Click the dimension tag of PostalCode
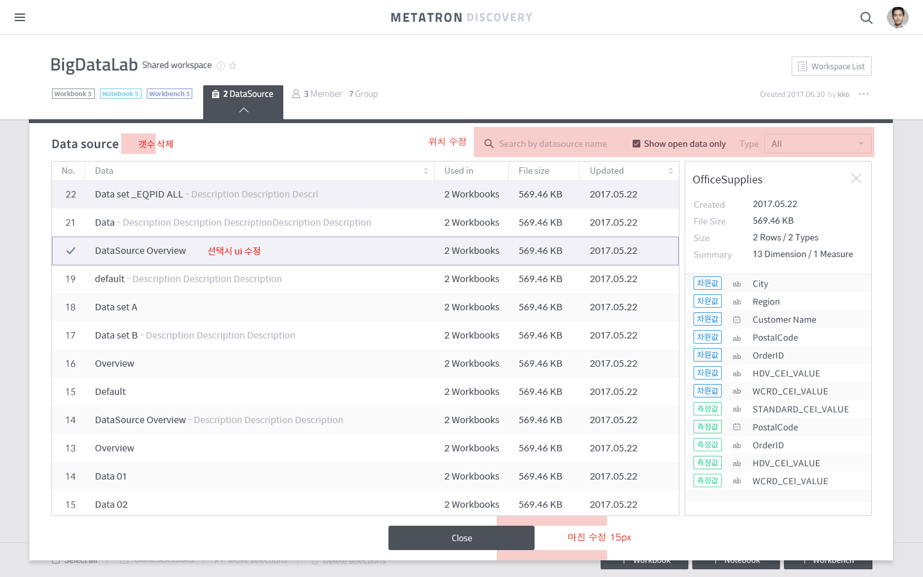 coord(708,337)
